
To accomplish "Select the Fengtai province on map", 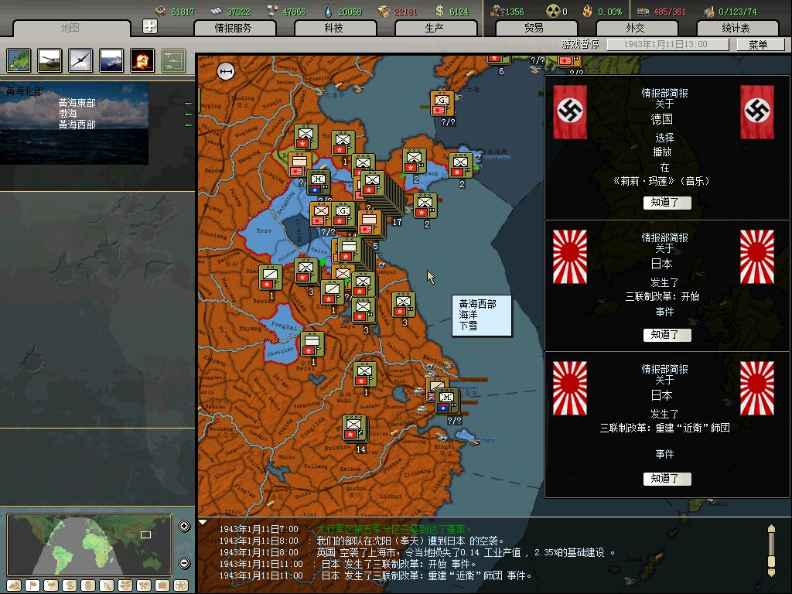I will [283, 326].
